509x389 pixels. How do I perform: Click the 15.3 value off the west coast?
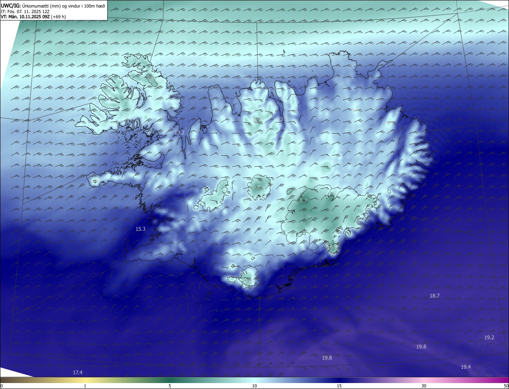pos(140,229)
